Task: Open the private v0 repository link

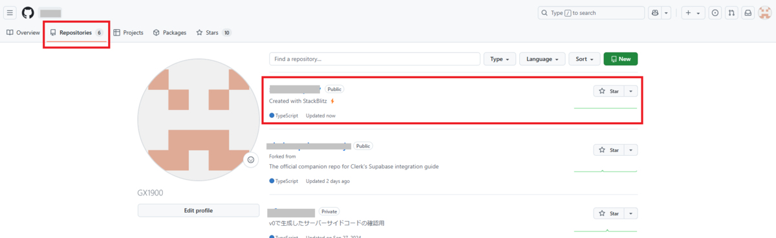Action: (292, 212)
